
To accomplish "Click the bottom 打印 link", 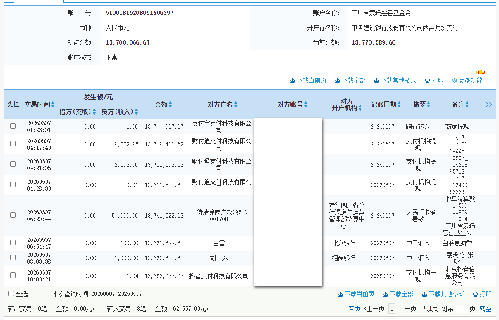I will pyautogui.click(x=486, y=294).
